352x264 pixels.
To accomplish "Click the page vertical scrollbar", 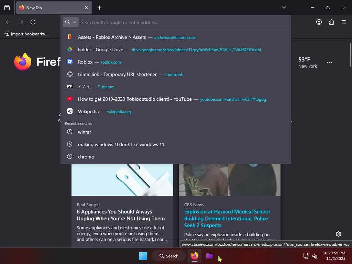I will coord(350,55).
